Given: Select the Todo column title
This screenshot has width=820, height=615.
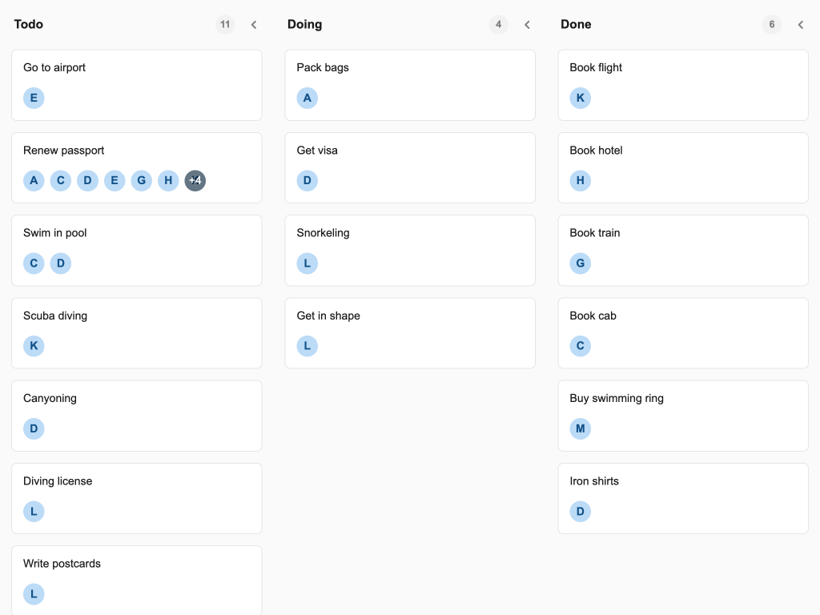Looking at the screenshot, I should click(x=28, y=24).
